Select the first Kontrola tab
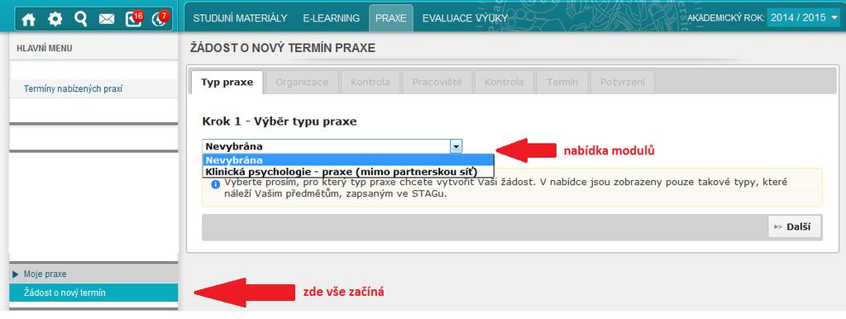 pos(370,83)
